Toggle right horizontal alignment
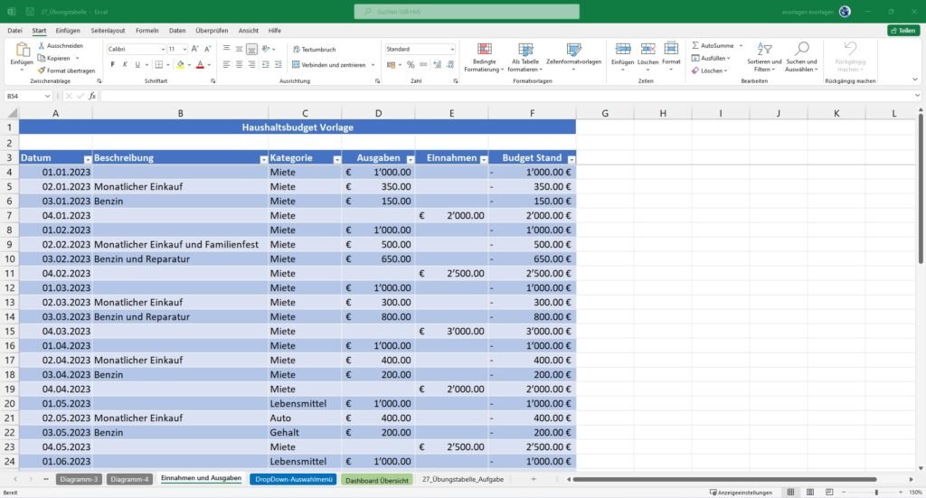The width and height of the screenshot is (926, 498). tap(252, 64)
